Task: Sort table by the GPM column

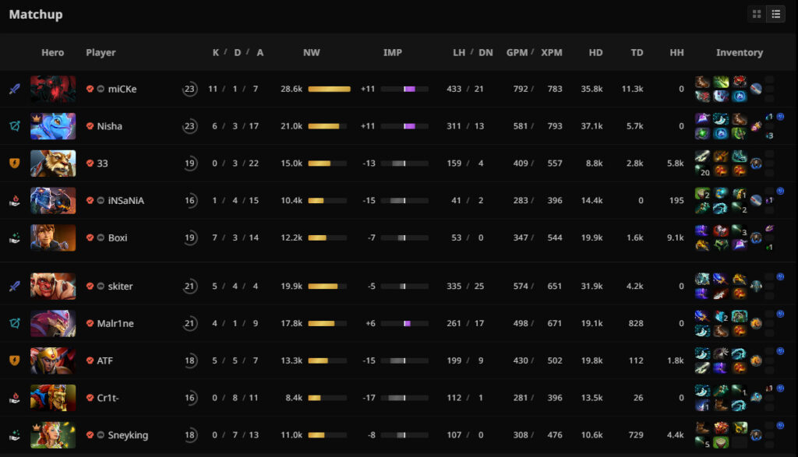Action: tap(517, 53)
